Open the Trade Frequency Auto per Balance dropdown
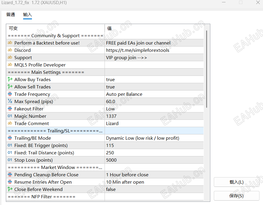Screen dimensions: 263x205 154,94
